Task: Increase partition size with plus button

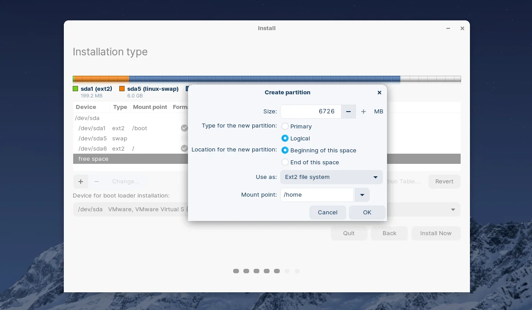Action: point(364,112)
